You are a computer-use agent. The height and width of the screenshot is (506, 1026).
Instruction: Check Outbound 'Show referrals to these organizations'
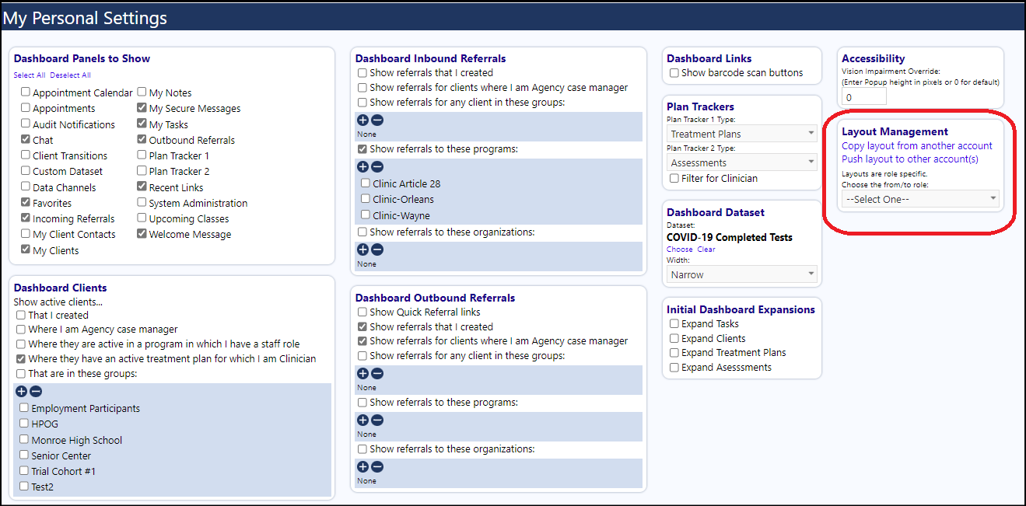(x=362, y=449)
